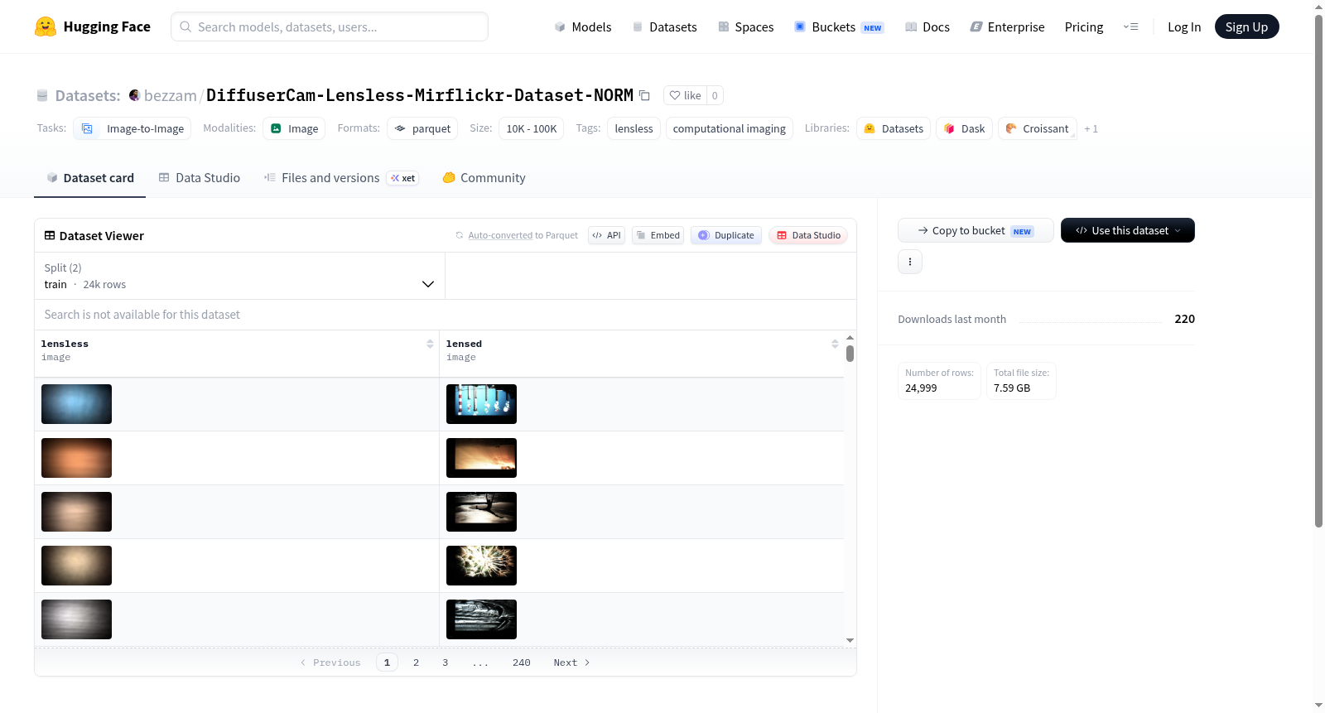Click the Embed button
Viewport: 1325px width, 713px height.
pyautogui.click(x=658, y=235)
